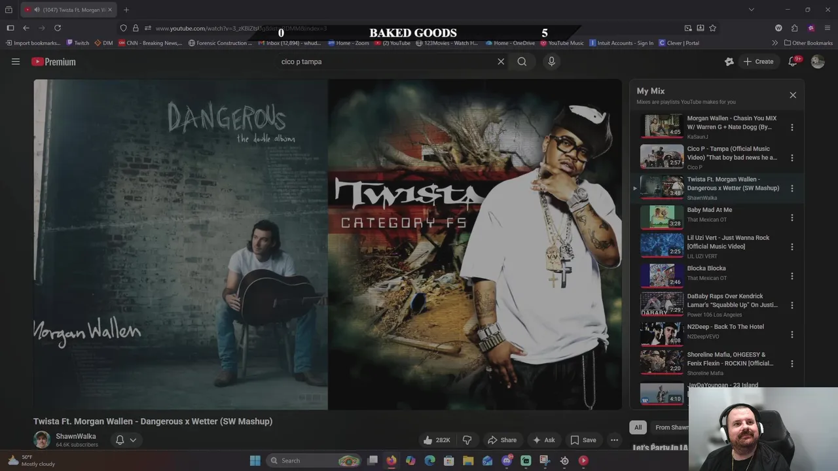Dislike the video with thumbs down
The width and height of the screenshot is (838, 471).
tap(467, 440)
